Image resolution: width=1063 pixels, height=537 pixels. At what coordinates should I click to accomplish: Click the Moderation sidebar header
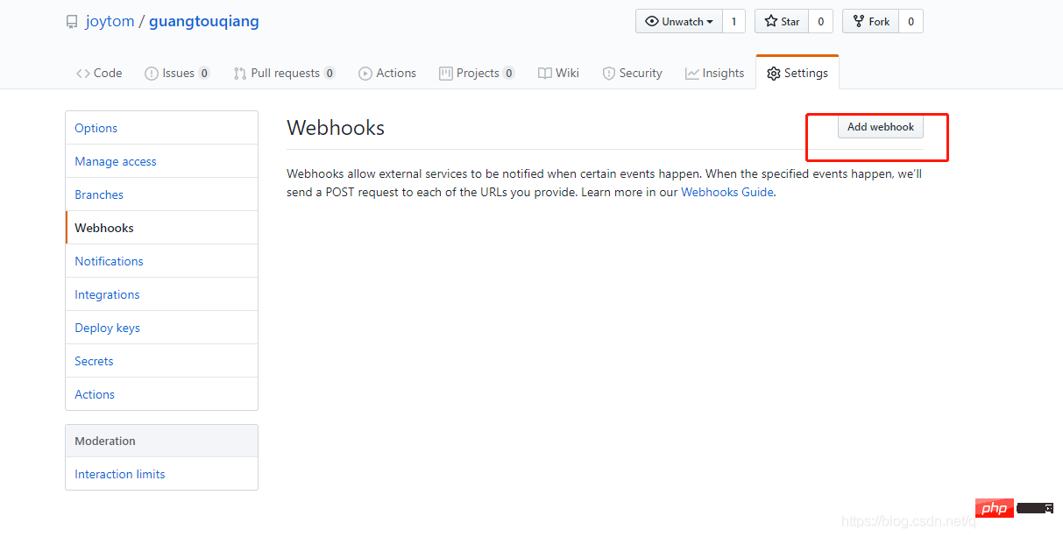[162, 441]
